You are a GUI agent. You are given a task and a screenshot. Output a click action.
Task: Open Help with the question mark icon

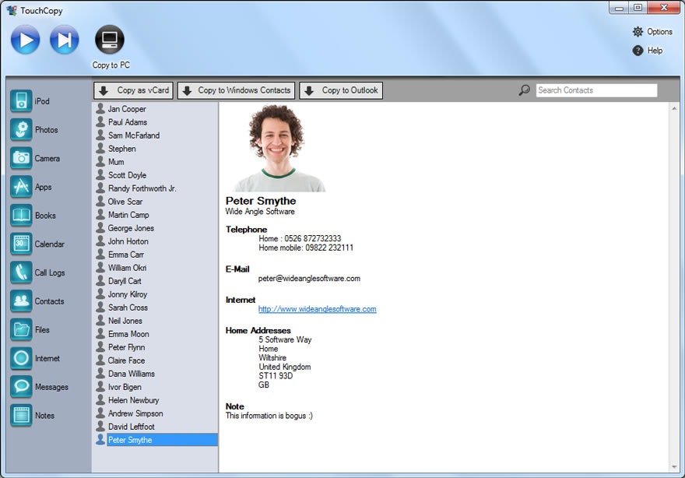pos(638,51)
